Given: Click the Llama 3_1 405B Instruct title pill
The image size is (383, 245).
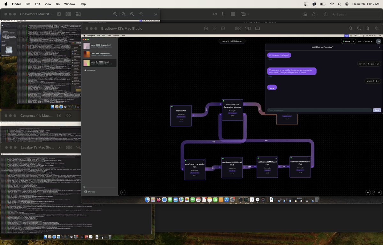Looking at the screenshot, I should [232, 41].
